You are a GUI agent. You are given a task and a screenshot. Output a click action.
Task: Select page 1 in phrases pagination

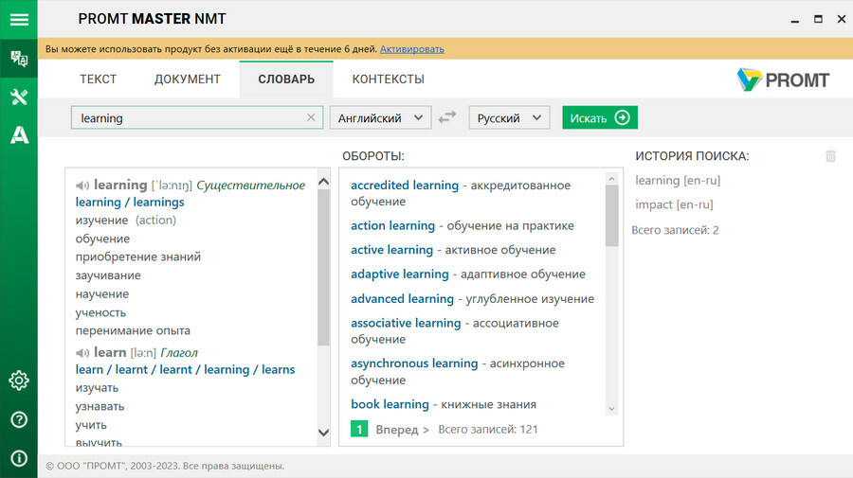[x=359, y=429]
